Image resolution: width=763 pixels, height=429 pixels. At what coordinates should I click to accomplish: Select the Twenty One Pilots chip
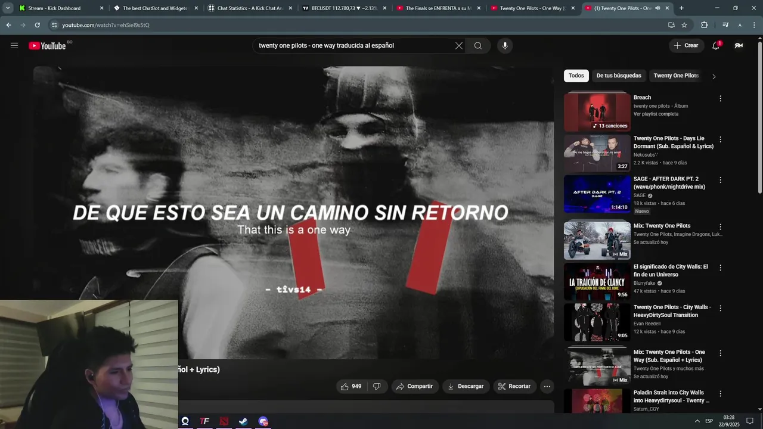coord(676,76)
